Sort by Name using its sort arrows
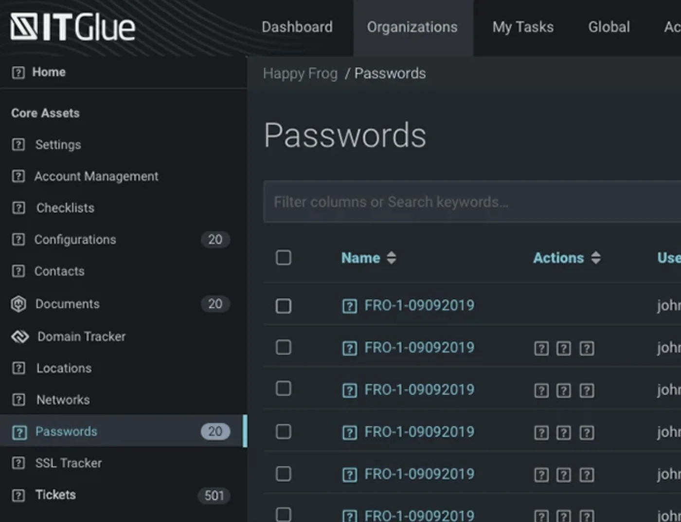Viewport: 681px width, 522px height. click(x=392, y=258)
